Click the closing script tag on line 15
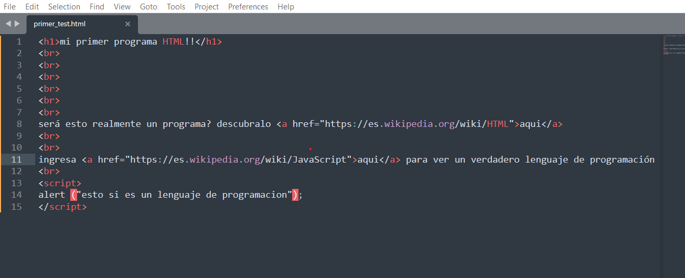The image size is (685, 278). pyautogui.click(x=62, y=207)
